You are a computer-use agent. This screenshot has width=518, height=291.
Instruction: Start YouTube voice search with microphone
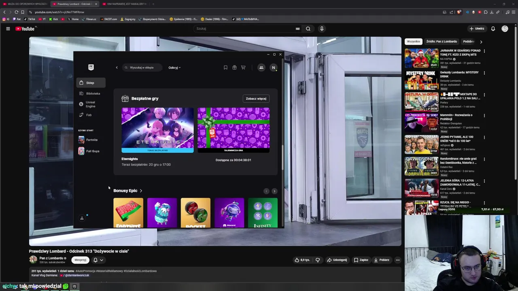[322, 29]
